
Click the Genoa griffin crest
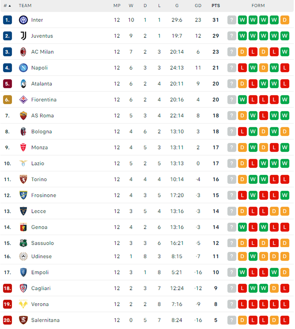point(23,227)
